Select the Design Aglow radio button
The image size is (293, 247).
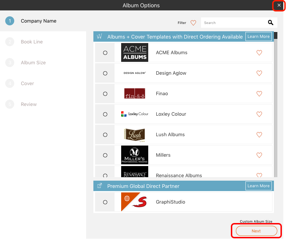click(x=105, y=73)
